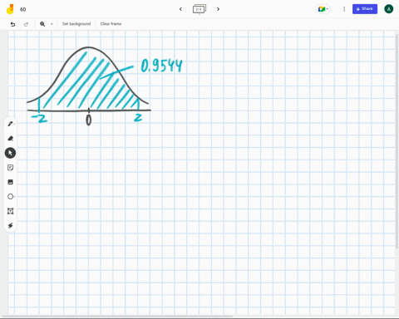Viewport: 399px width, 319px height.
Task: Select the Eraser tool
Action: coord(11,138)
